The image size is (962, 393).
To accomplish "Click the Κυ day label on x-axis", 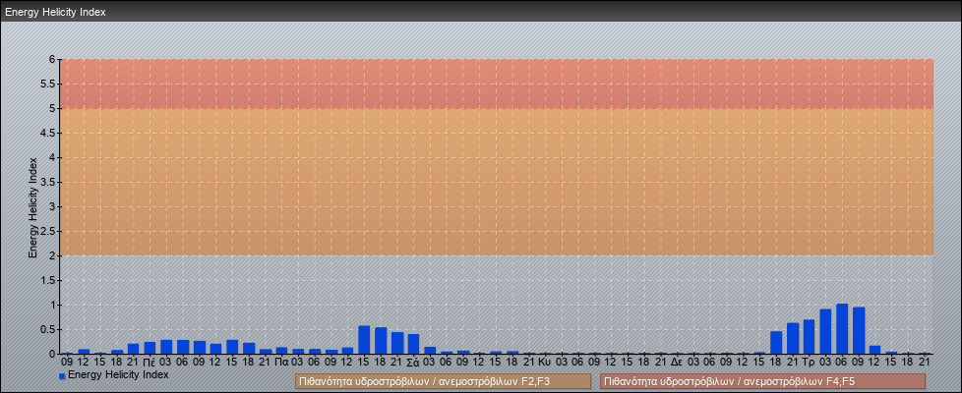I will coord(545,362).
